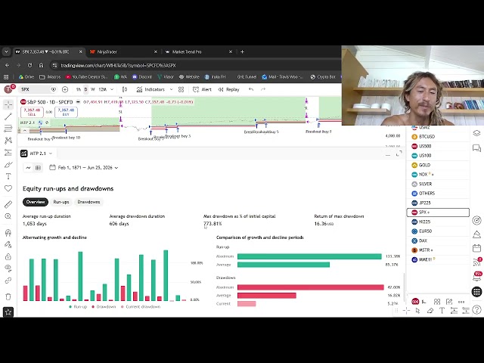Select the trend line drawing tool
The height and width of the screenshot is (363, 484).
tap(8, 116)
